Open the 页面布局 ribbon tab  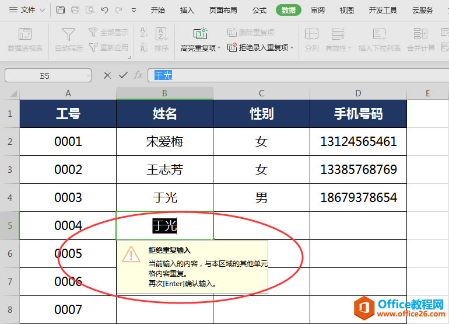point(223,10)
